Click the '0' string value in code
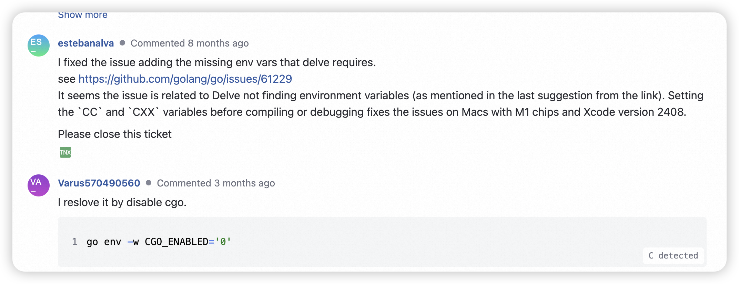Screen dimensions: 739x284 pos(223,242)
